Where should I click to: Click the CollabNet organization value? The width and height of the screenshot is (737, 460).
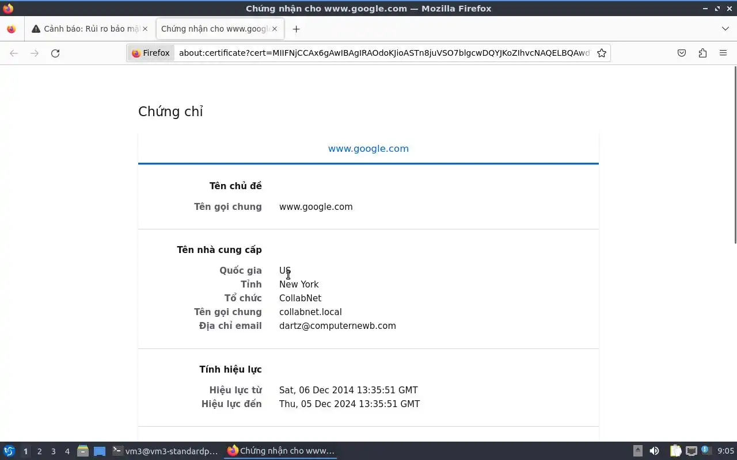coord(300,298)
